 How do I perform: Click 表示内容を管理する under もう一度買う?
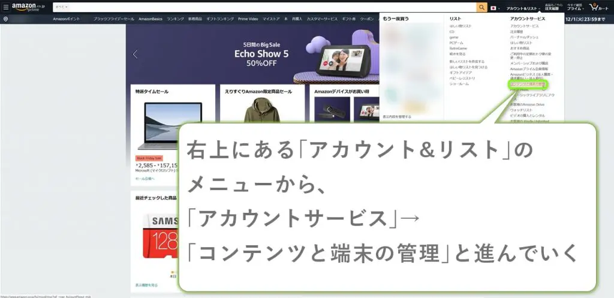click(x=397, y=117)
